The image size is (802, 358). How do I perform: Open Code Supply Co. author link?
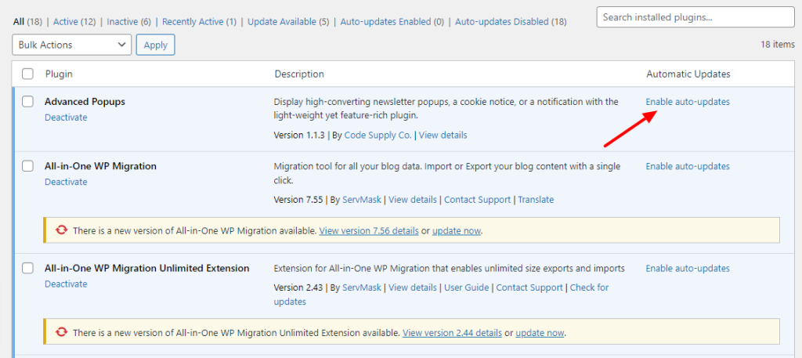point(378,135)
